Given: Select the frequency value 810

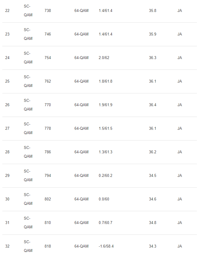Looking at the screenshot, I should pyautogui.click(x=48, y=223).
